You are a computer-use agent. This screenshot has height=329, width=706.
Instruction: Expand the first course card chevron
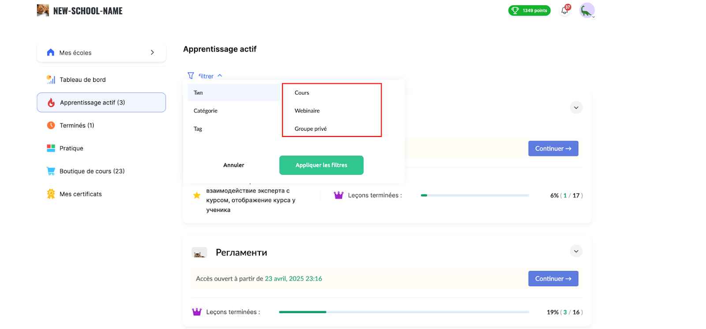[x=576, y=107]
